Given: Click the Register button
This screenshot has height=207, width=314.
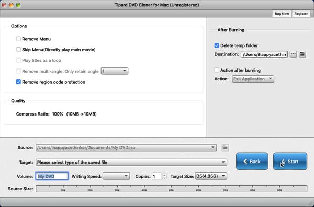Looking at the screenshot, I should click(301, 14).
